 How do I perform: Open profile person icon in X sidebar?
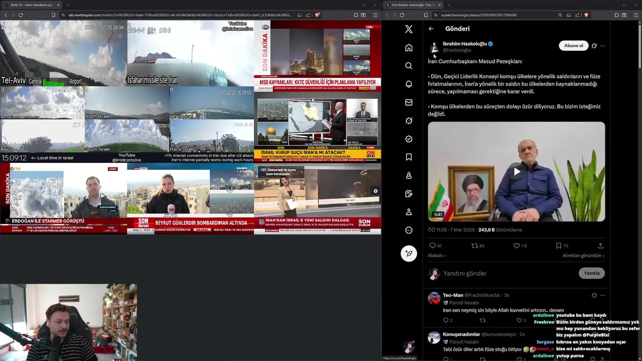(x=409, y=212)
